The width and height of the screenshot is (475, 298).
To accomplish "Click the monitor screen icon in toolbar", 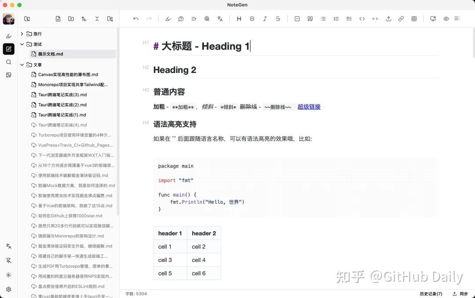I will (433, 19).
